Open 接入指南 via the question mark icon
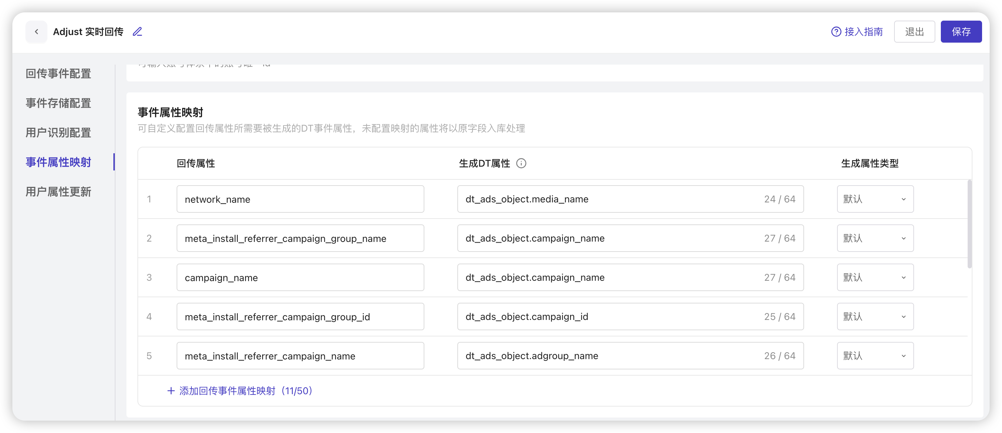Viewport: 1002px width, 433px height. click(x=836, y=32)
